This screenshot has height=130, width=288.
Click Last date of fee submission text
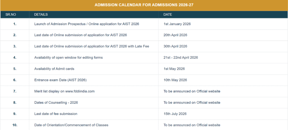click(56, 114)
